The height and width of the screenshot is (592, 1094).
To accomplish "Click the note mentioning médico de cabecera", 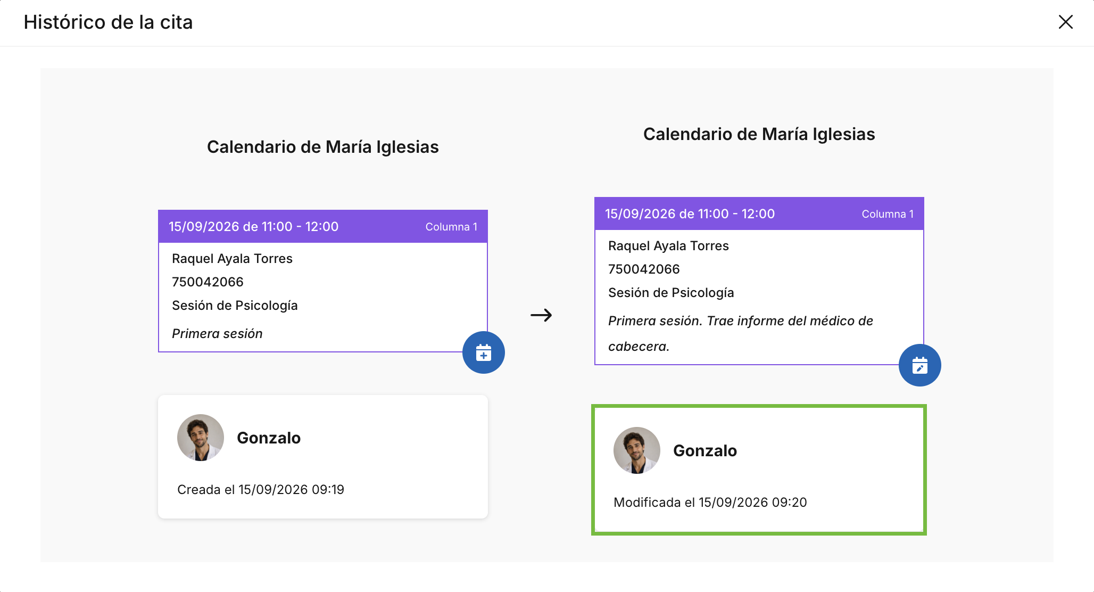I will [x=741, y=333].
